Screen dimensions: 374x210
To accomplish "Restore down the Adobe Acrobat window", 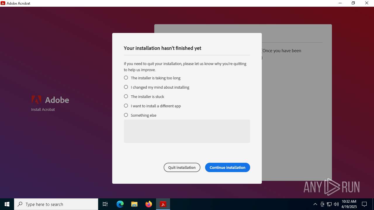I will pos(353,3).
